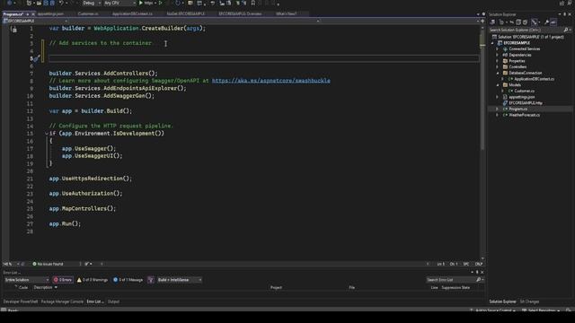Collapse the Models folder

(498, 85)
